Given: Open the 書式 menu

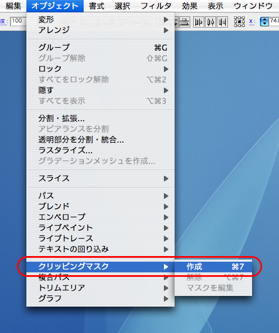Looking at the screenshot, I should coord(97,6).
